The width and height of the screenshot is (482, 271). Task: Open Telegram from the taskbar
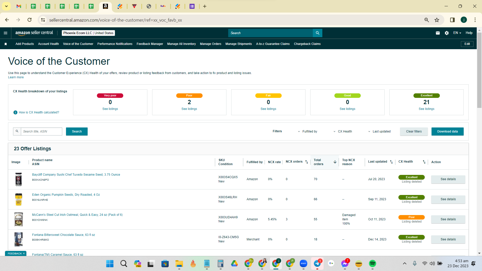click(317, 263)
